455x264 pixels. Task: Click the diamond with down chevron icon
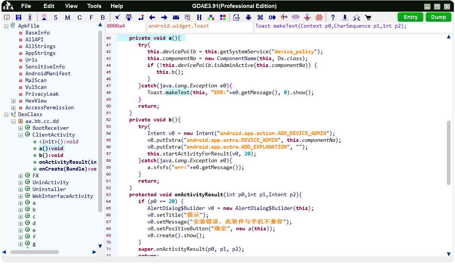[x=307, y=17]
